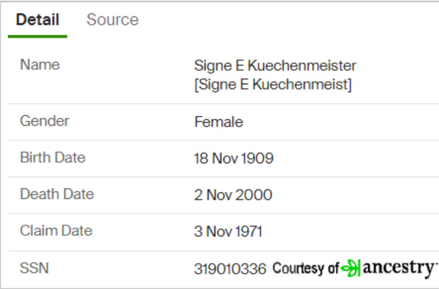439x289 pixels.
Task: Click the name Signe E Kuechenmeister
Action: tap(275, 66)
